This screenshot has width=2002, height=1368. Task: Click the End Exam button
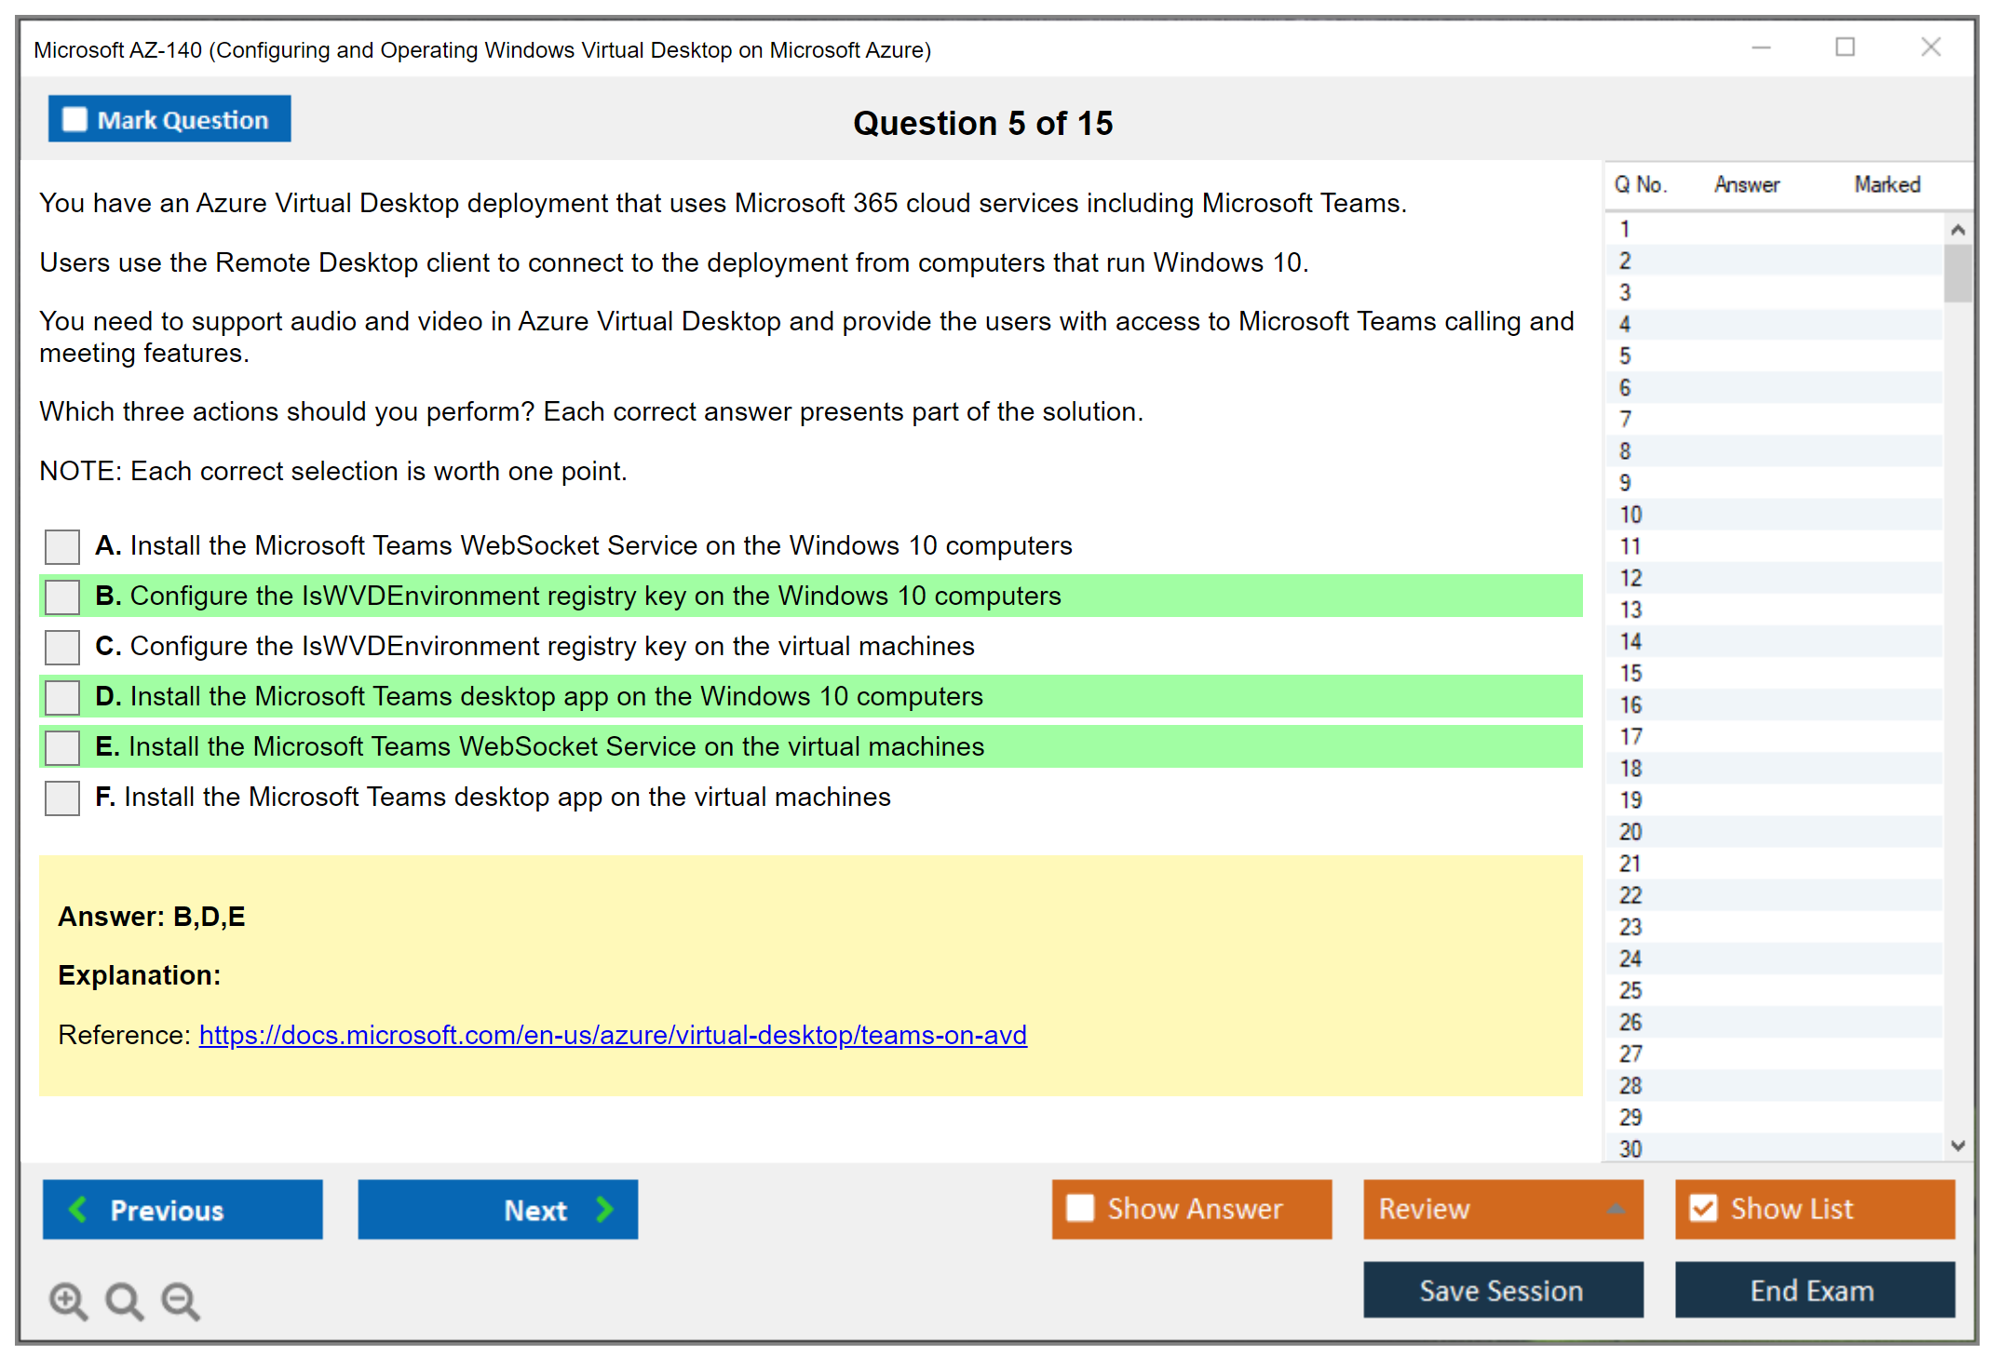click(1813, 1290)
